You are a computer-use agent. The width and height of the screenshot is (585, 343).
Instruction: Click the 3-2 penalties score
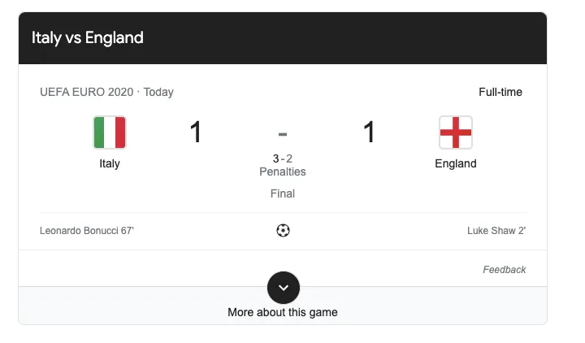click(x=283, y=158)
